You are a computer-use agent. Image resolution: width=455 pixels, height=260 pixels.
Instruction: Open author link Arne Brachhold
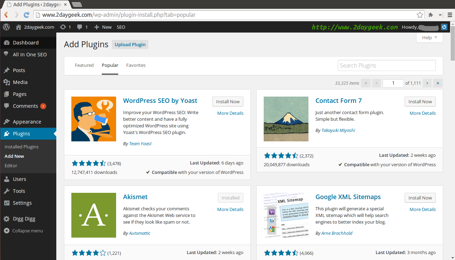[x=337, y=233]
